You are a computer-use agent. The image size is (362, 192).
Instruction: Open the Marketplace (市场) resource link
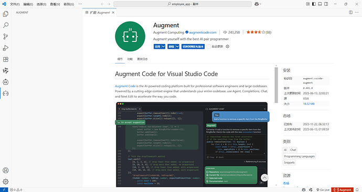286,183
